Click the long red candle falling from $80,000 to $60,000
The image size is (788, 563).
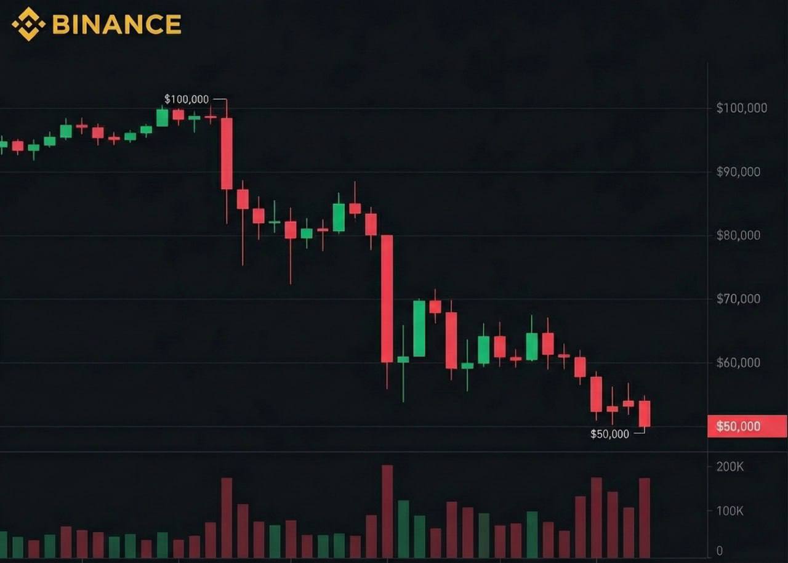click(387, 299)
